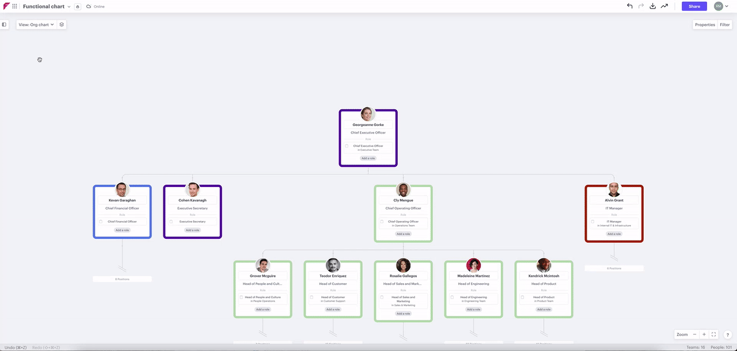The image size is (737, 351).
Task: Click Add a role under Cly Mengue
Action: click(x=403, y=234)
